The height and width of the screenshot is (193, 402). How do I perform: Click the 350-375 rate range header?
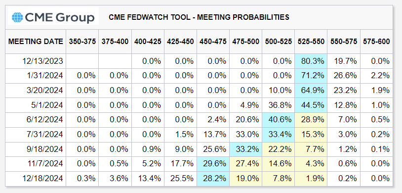(x=82, y=42)
